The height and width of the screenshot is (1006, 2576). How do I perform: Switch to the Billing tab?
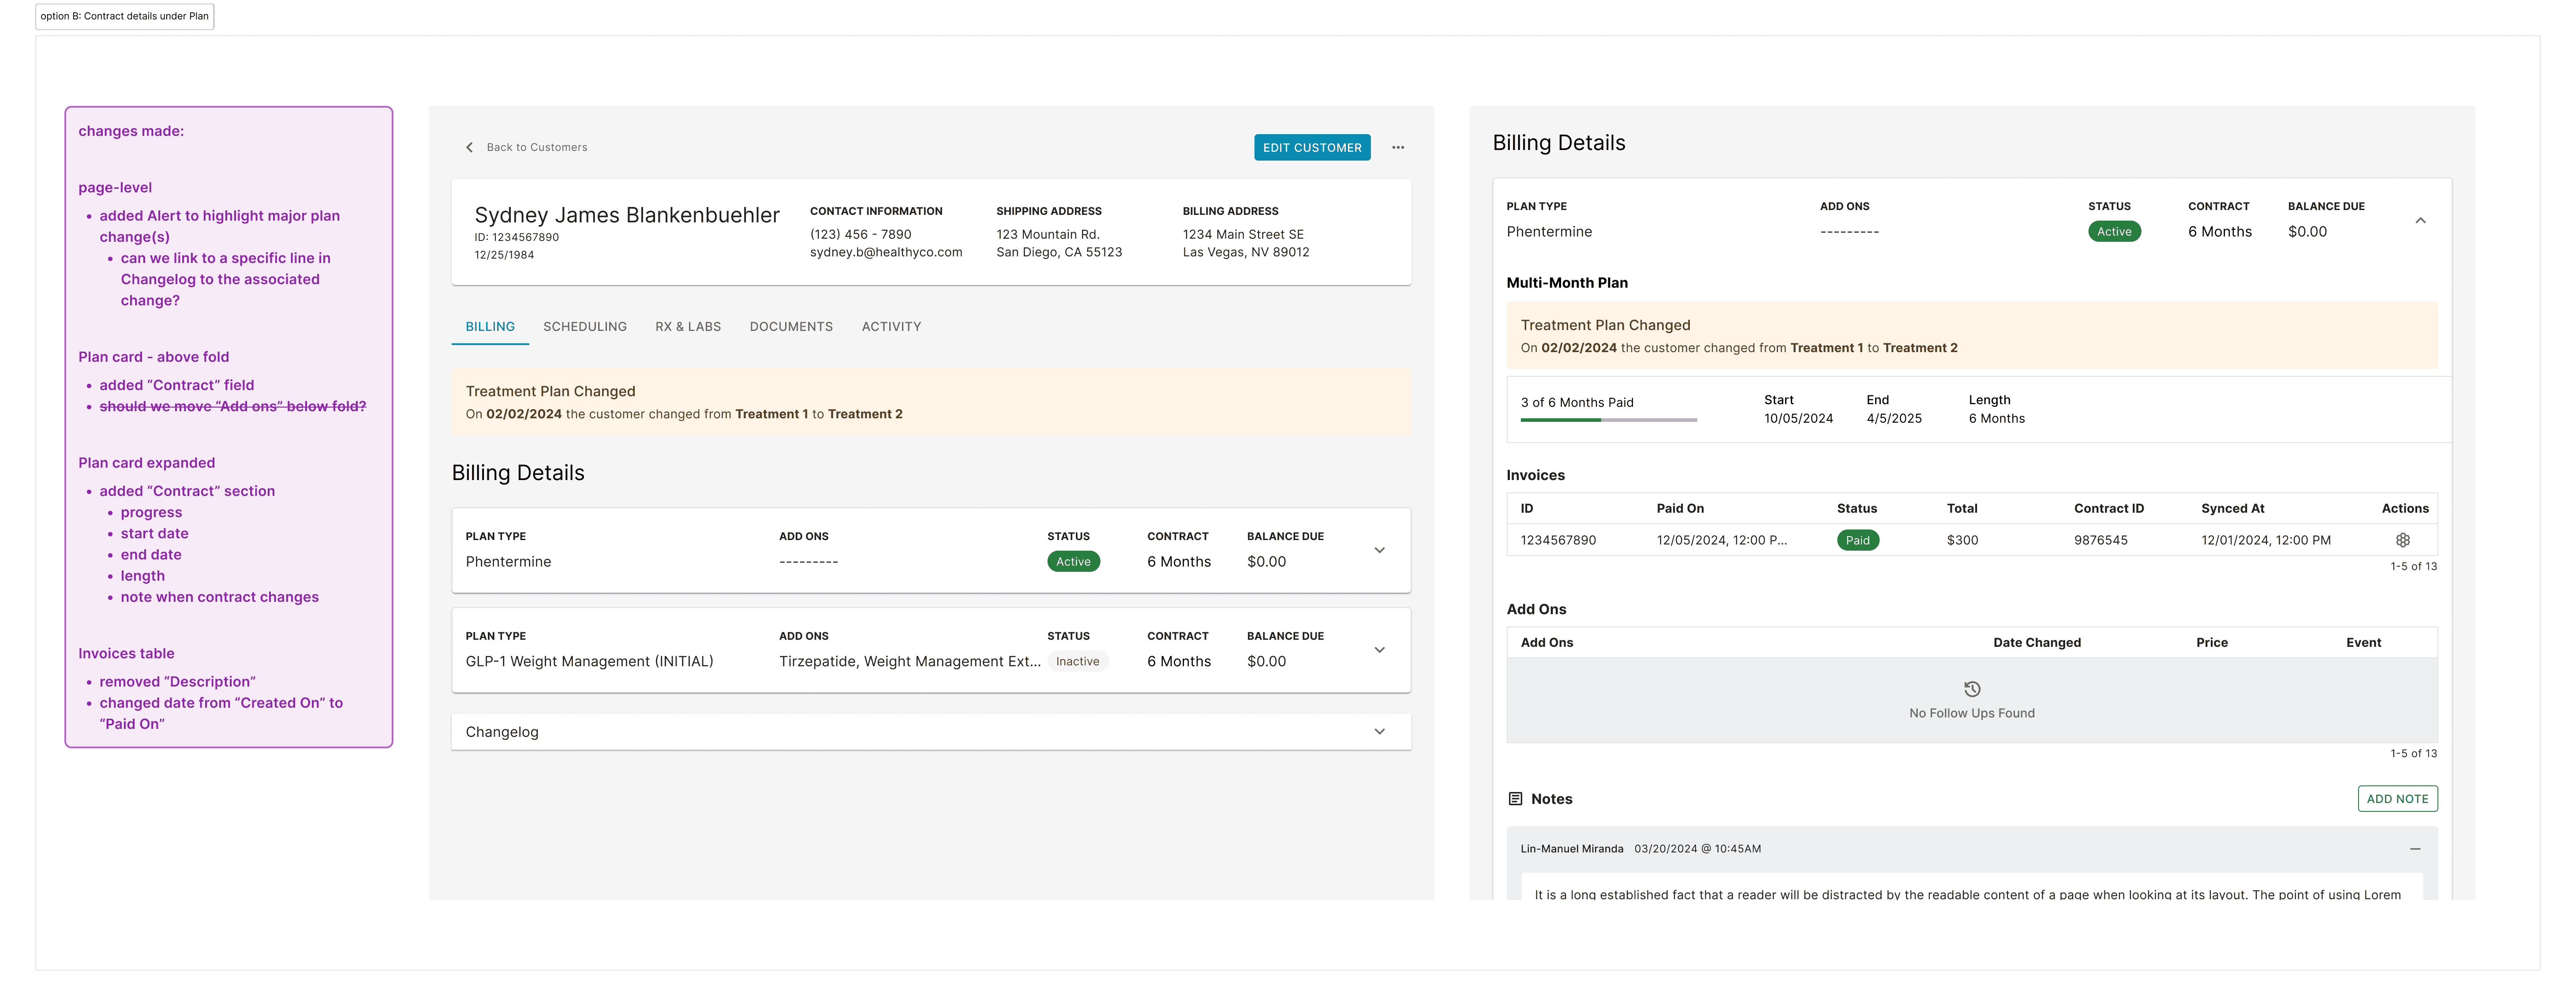tap(490, 327)
